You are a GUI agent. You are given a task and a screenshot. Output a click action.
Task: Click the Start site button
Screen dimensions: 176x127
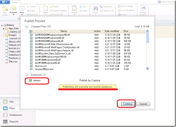[x=31, y=7]
